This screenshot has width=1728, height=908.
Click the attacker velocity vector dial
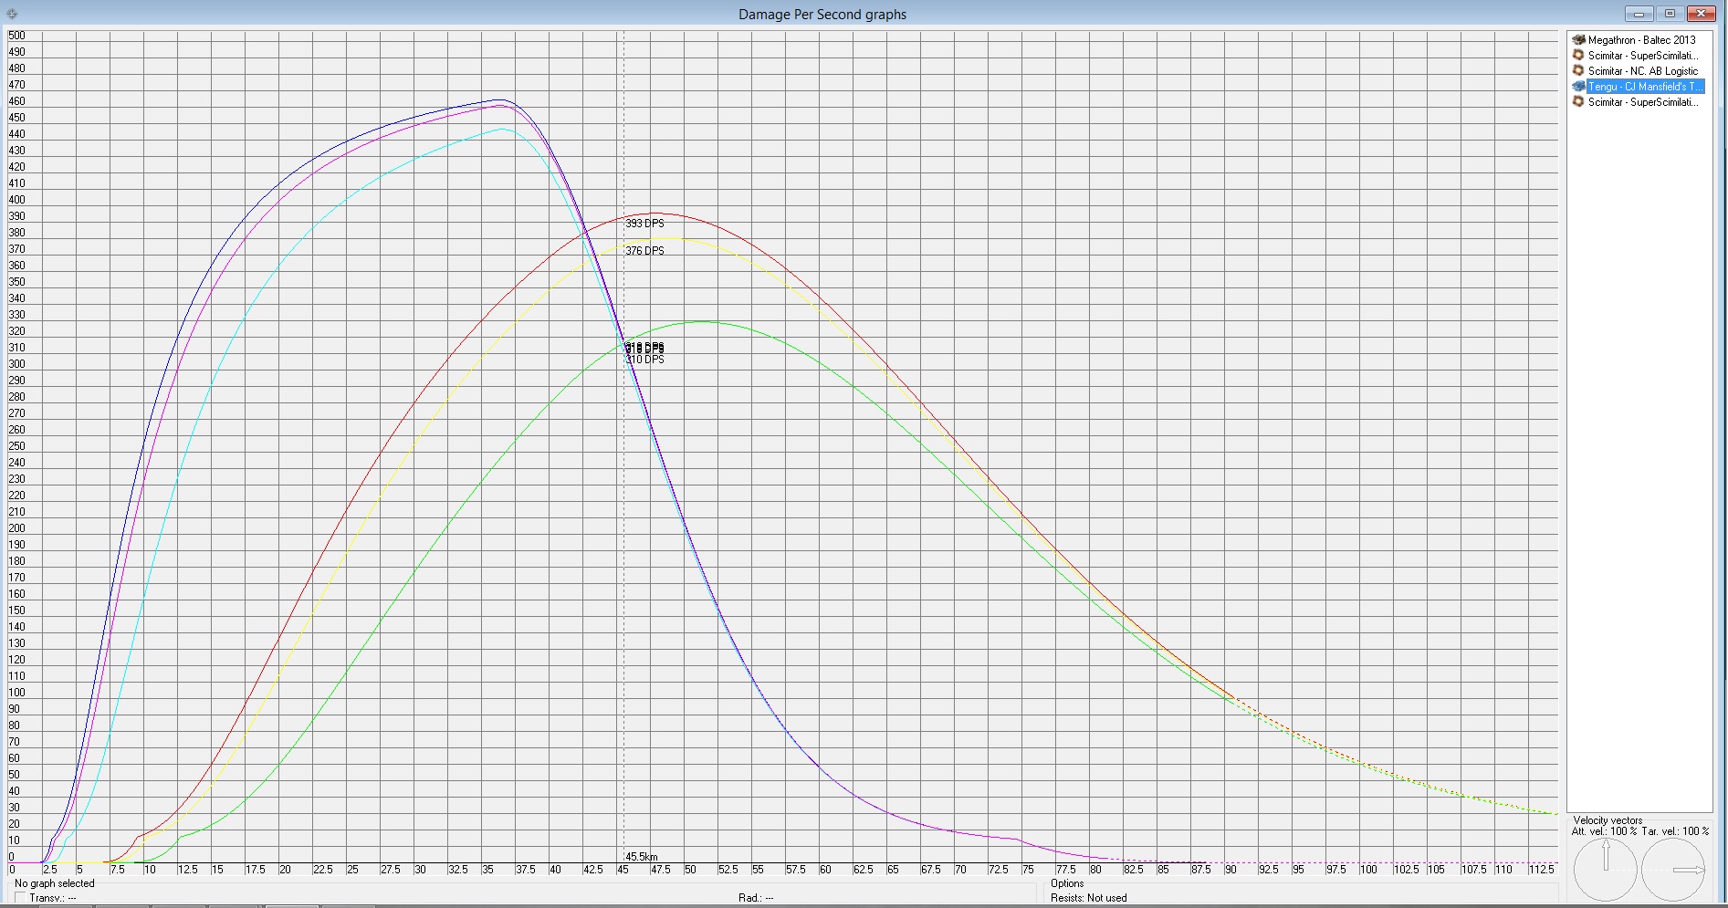1606,870
